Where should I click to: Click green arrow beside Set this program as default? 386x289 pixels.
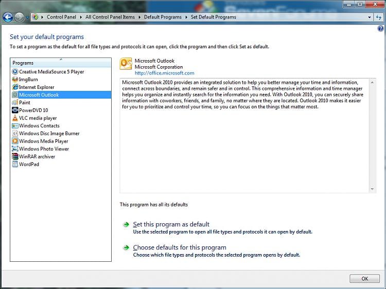[x=126, y=224]
